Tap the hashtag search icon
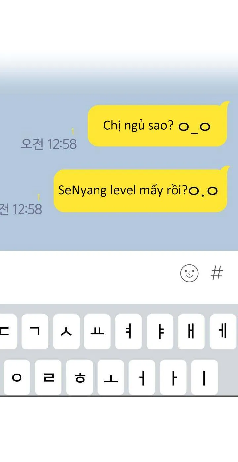 click(x=217, y=273)
